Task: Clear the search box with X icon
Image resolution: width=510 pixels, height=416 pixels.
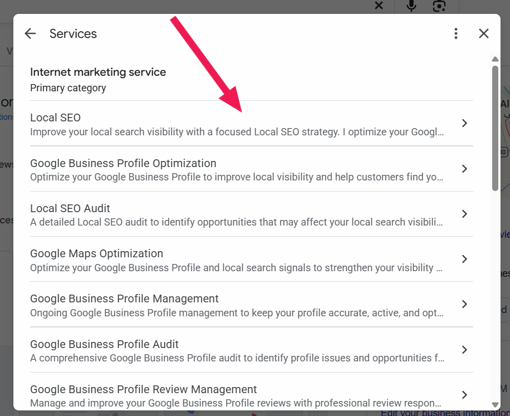Action: [379, 5]
